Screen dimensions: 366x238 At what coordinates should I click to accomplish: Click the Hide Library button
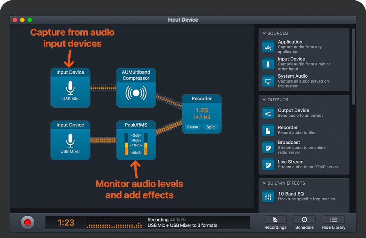(x=333, y=223)
